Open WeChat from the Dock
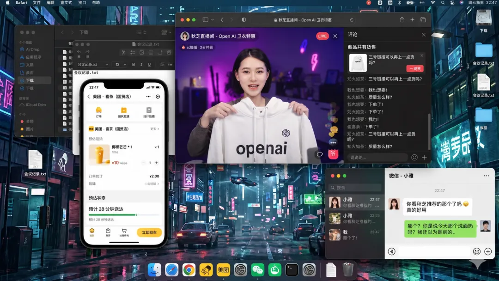Screen dimensions: 499x281 [x=257, y=270]
